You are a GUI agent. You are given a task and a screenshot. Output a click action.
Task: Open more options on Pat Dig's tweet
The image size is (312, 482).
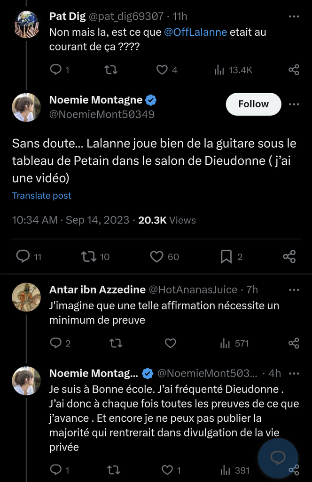pos(294,16)
